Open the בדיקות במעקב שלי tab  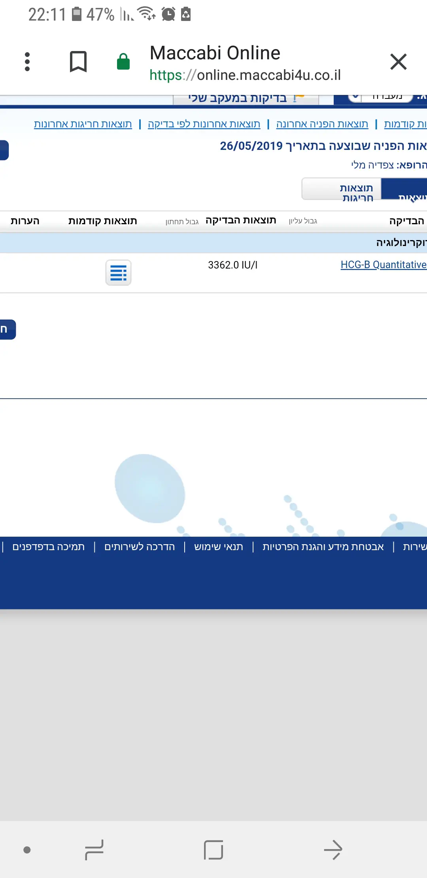245,98
